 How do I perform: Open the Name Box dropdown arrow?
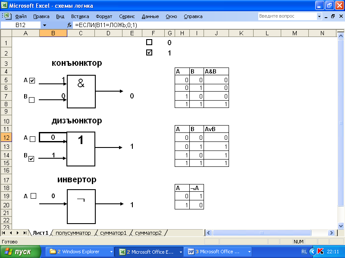coord(44,25)
